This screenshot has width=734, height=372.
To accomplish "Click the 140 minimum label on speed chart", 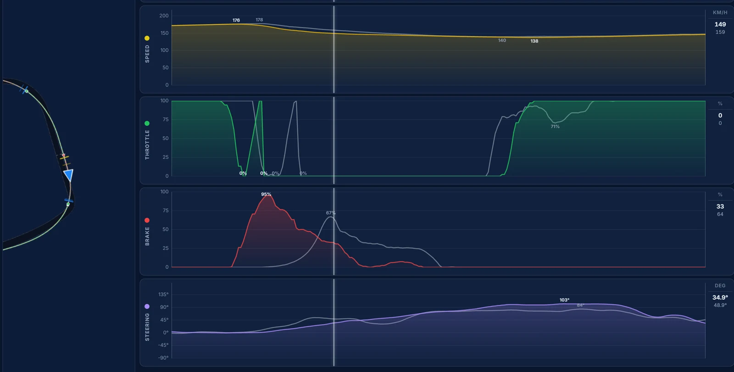I will click(x=502, y=40).
